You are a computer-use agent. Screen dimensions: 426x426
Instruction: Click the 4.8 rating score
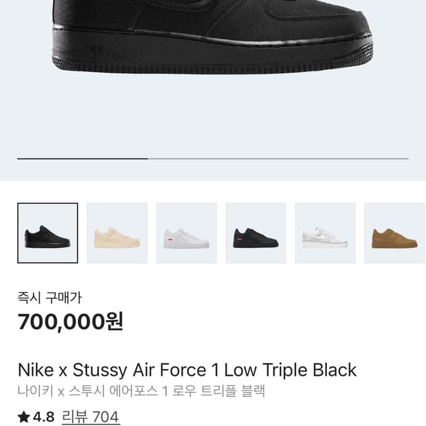pyautogui.click(x=44, y=417)
